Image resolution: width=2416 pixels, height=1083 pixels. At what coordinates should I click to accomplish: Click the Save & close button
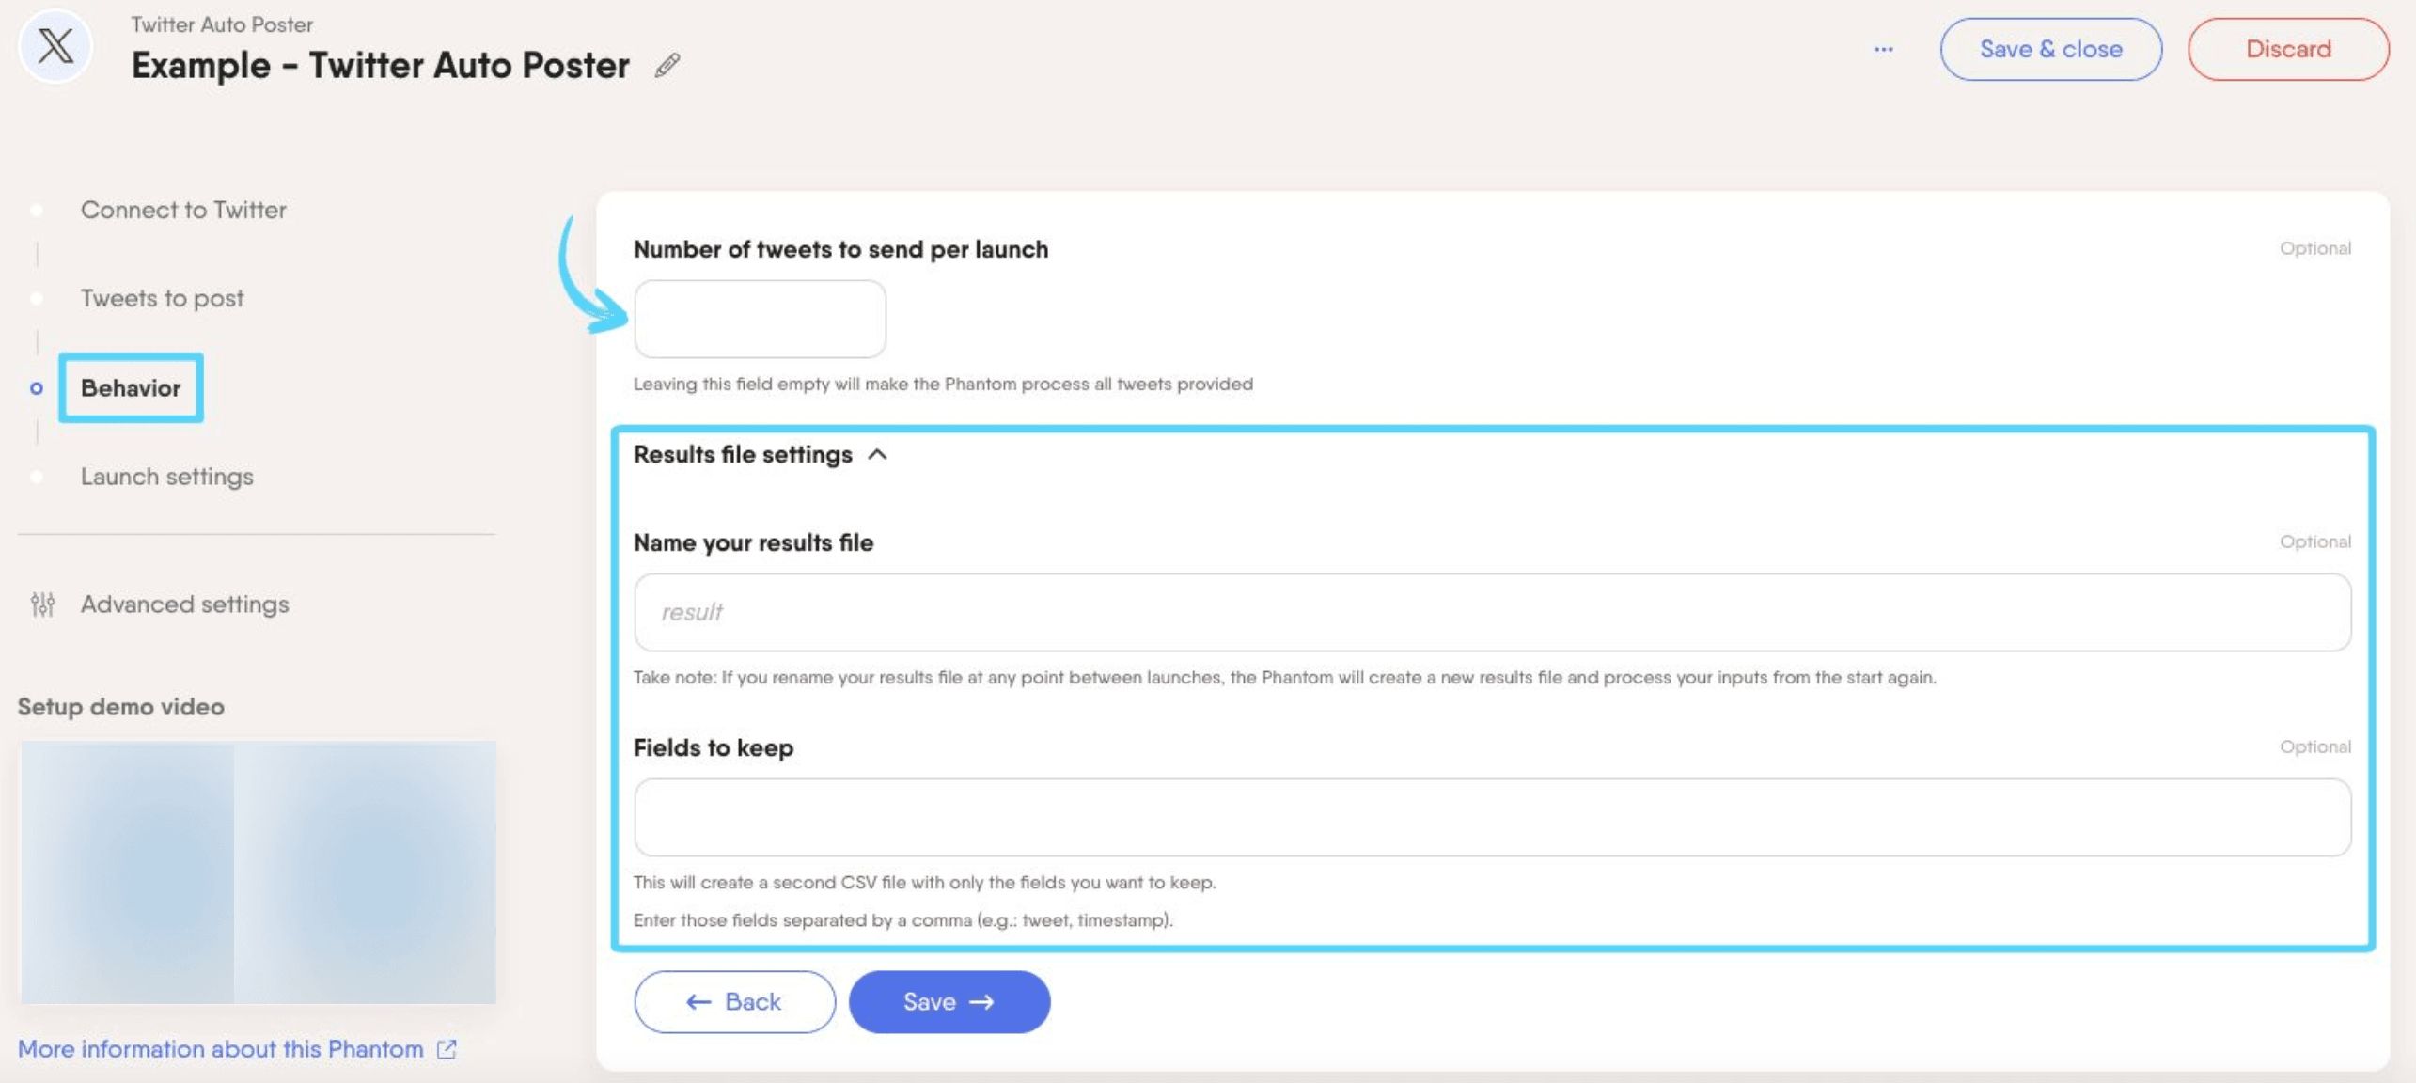(2050, 49)
